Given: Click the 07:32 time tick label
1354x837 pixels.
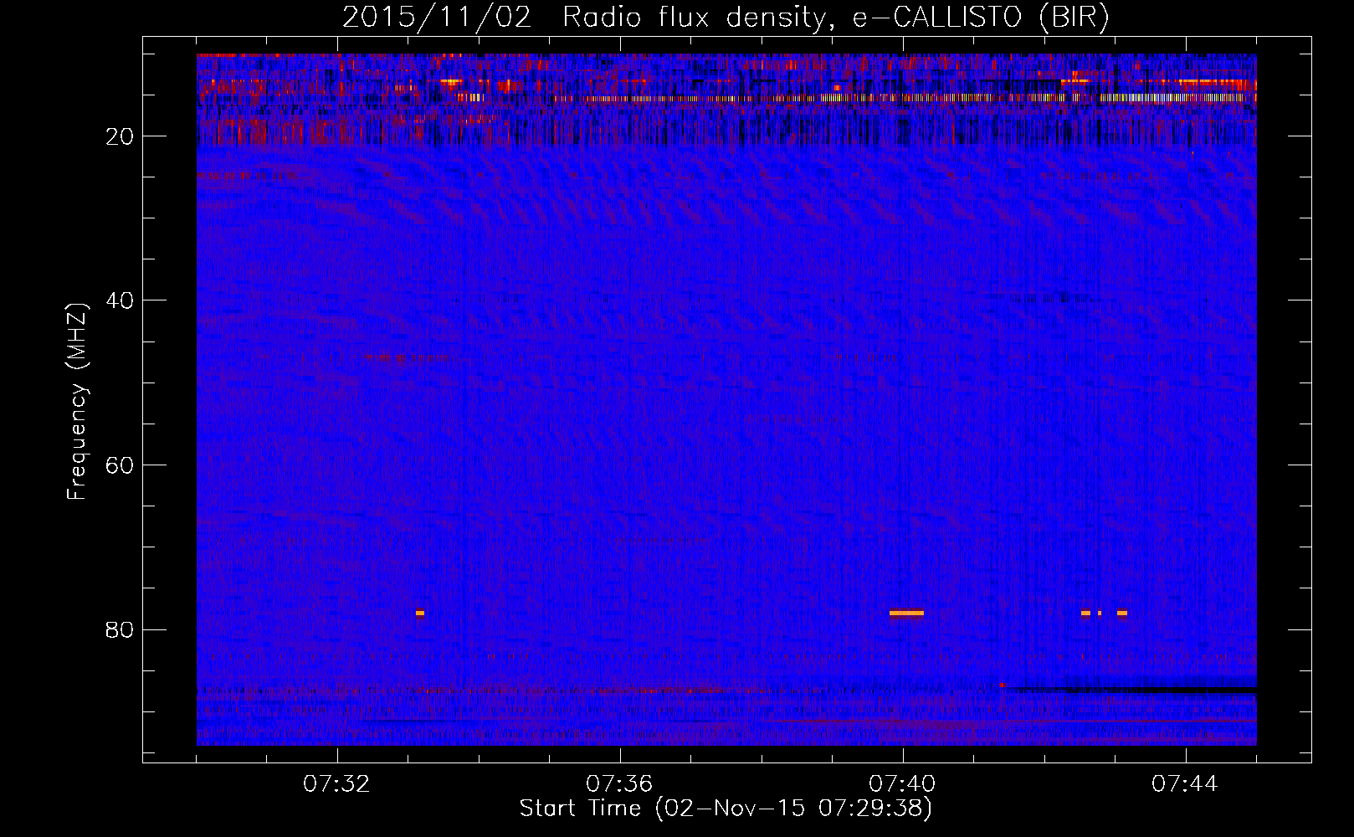Looking at the screenshot, I should [336, 784].
